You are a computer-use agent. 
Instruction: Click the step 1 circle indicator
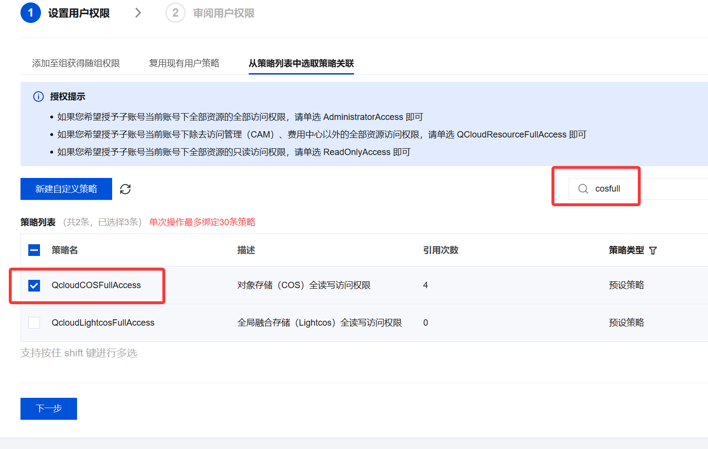point(30,13)
